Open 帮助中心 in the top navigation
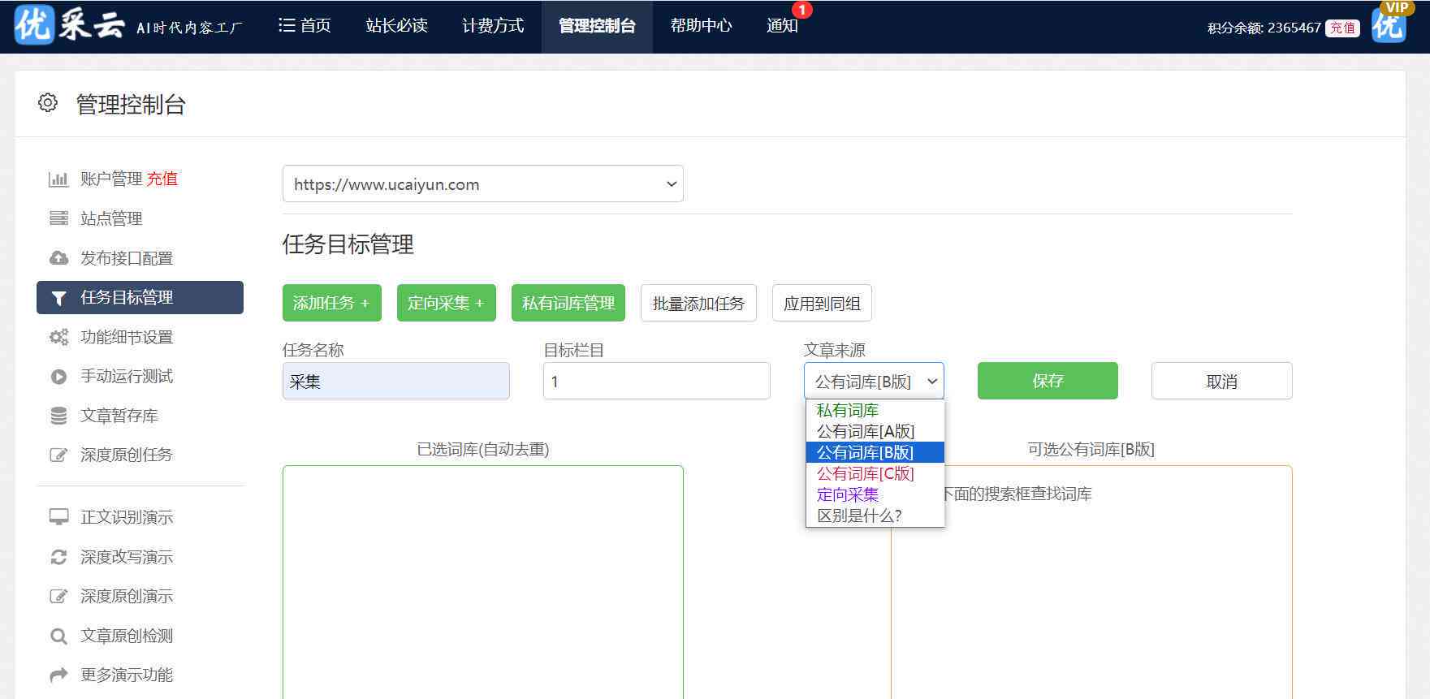The image size is (1430, 699). click(701, 26)
